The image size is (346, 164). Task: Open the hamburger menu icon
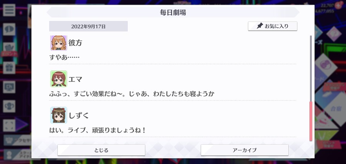9,10
